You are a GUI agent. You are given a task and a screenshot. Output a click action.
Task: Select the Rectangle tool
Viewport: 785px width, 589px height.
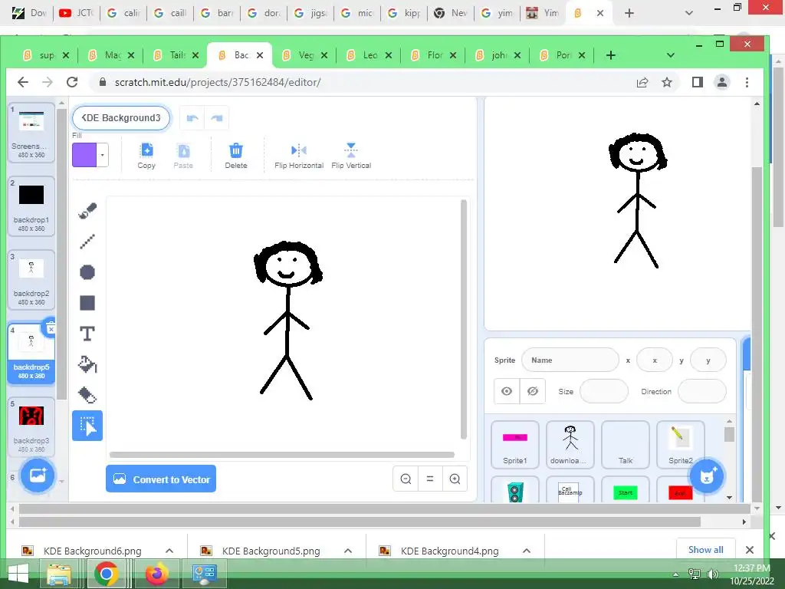pos(87,303)
